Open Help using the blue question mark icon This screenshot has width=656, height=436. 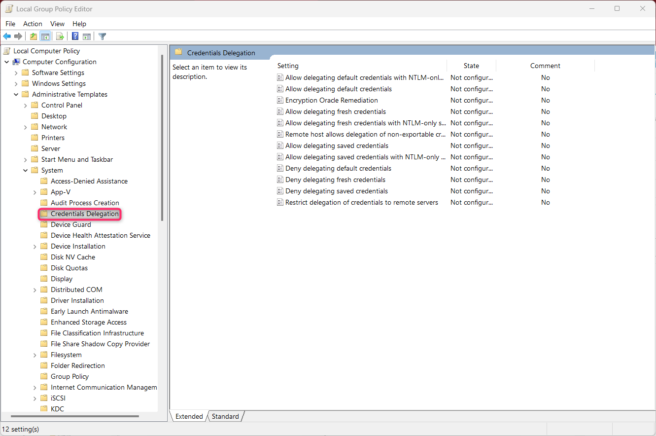(x=74, y=36)
